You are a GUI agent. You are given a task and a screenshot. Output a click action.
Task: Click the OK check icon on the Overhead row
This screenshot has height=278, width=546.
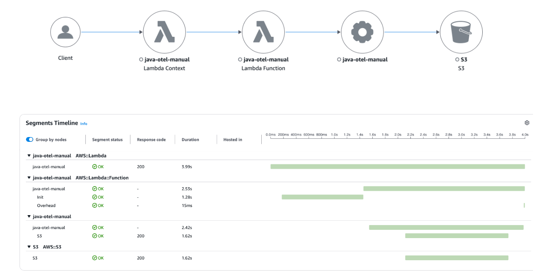pos(94,205)
